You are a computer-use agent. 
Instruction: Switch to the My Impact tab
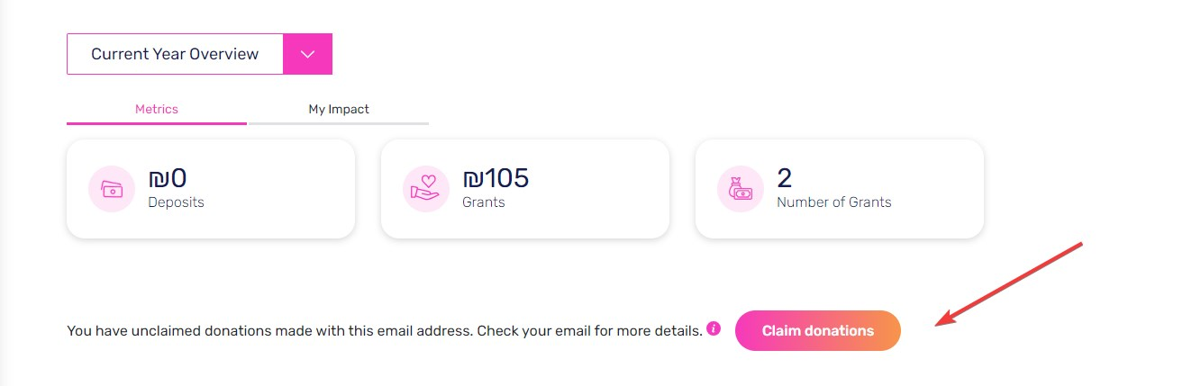click(339, 109)
